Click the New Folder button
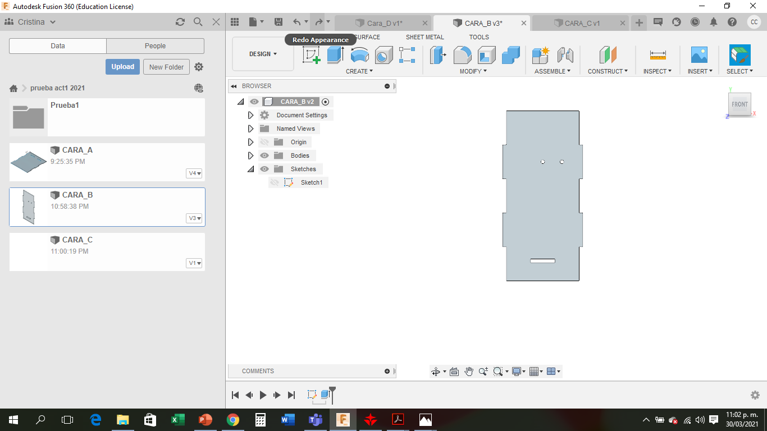Screen dimensions: 767x431 167,67
